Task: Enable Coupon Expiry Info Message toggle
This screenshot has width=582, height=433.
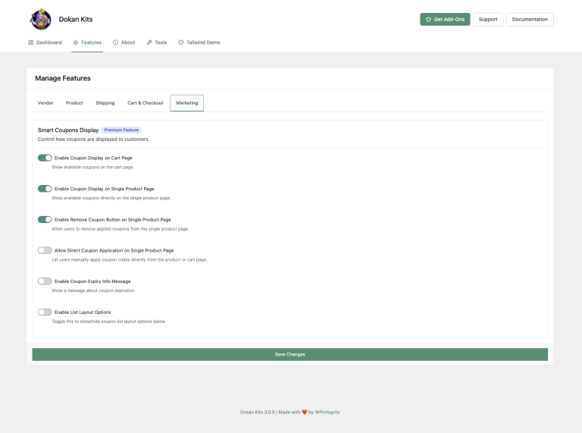Action: [x=45, y=281]
